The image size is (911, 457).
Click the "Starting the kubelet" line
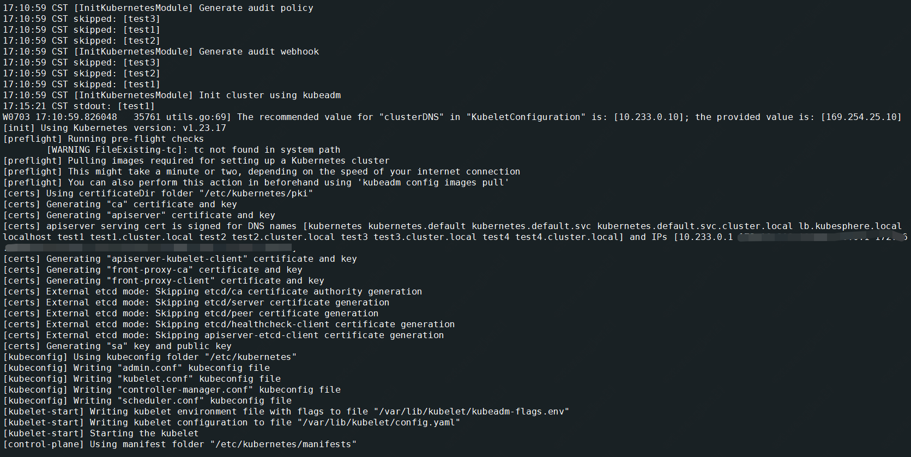[x=101, y=434]
